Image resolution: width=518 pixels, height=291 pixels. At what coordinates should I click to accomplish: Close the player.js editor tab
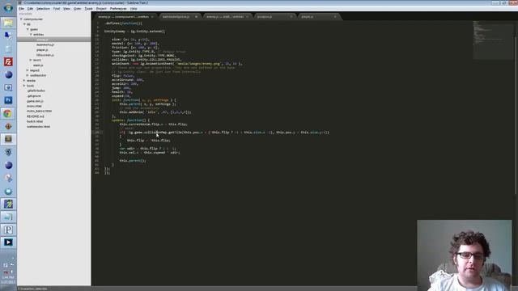tap(335, 16)
